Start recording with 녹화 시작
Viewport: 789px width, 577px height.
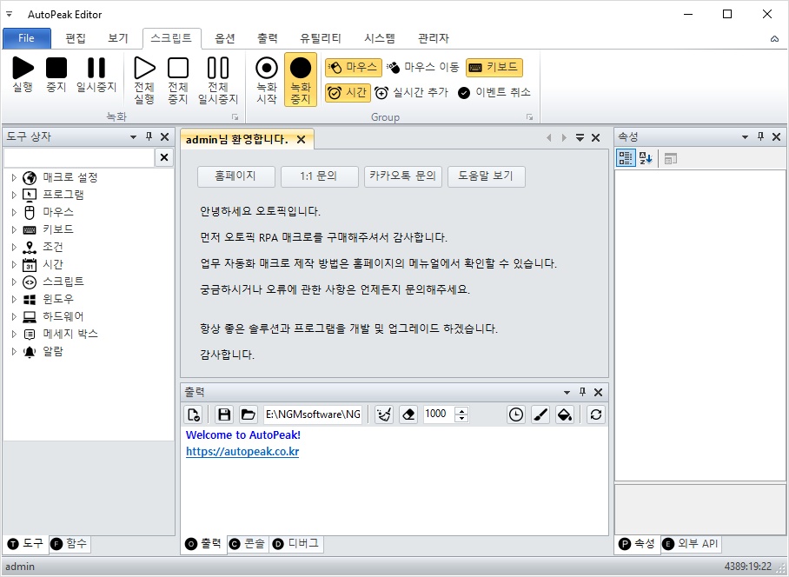[267, 79]
